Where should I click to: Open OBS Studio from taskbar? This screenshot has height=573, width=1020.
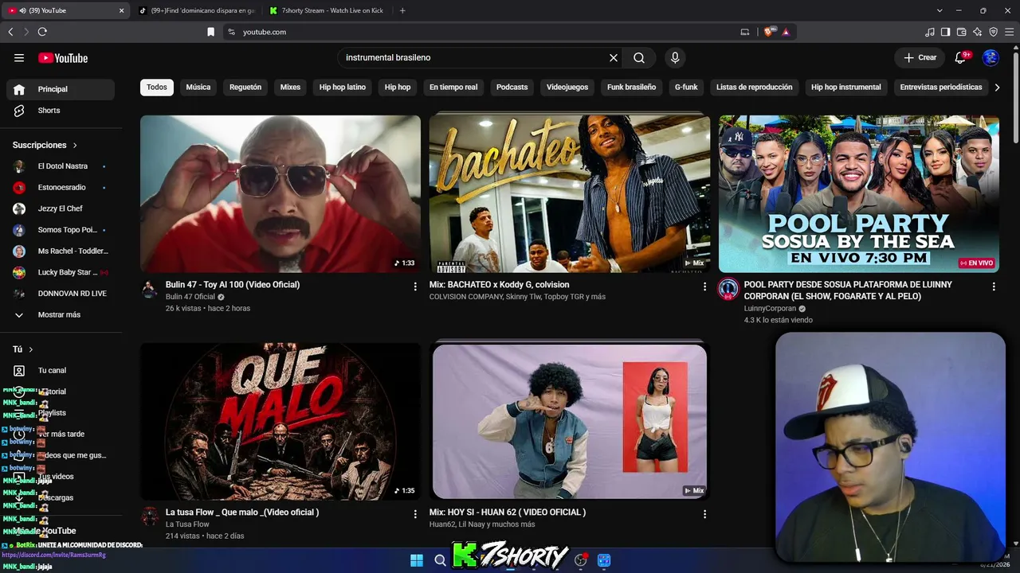click(x=580, y=560)
